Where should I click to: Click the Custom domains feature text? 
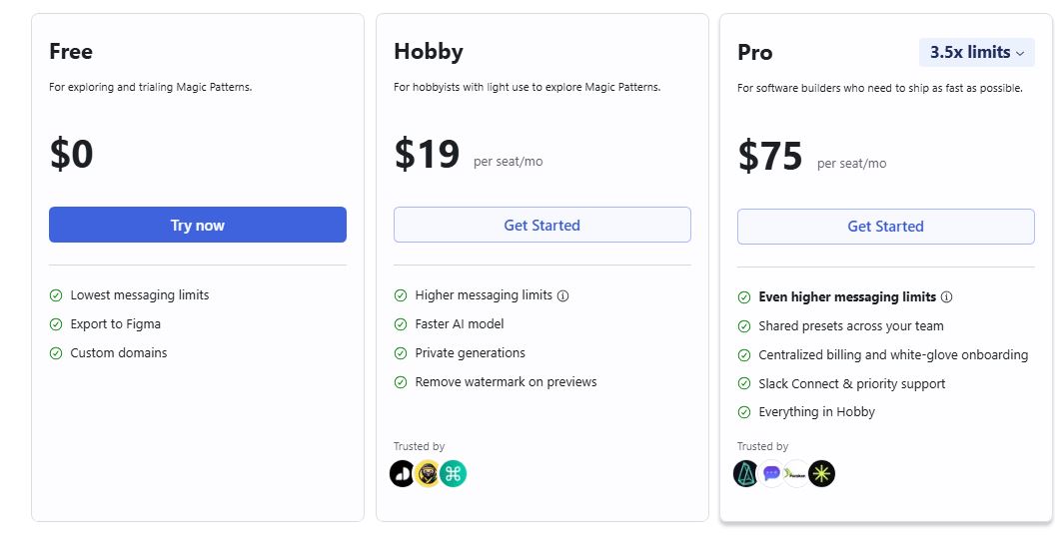(119, 353)
